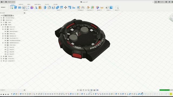173x97 pixels.
Task: Hide Body247 using its eye icon
Action: (x=5, y=54)
